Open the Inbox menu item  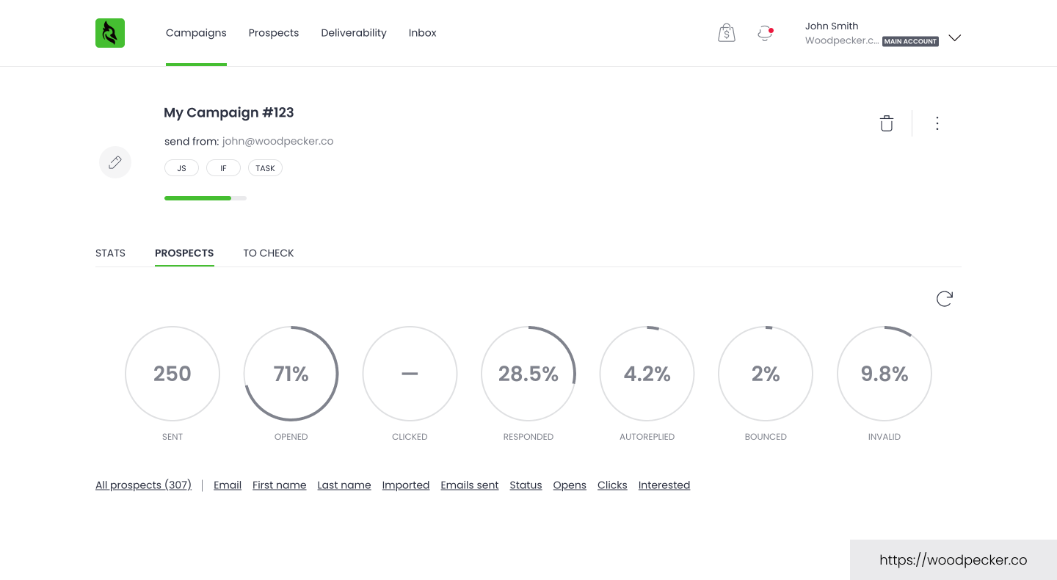coord(423,33)
